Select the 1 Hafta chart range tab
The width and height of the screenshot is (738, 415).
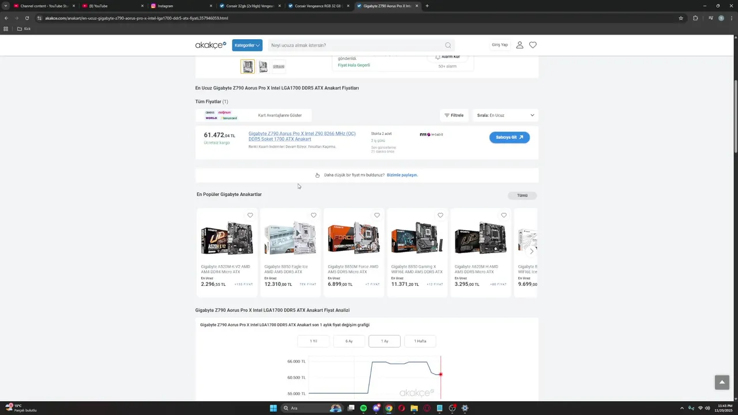(420, 341)
